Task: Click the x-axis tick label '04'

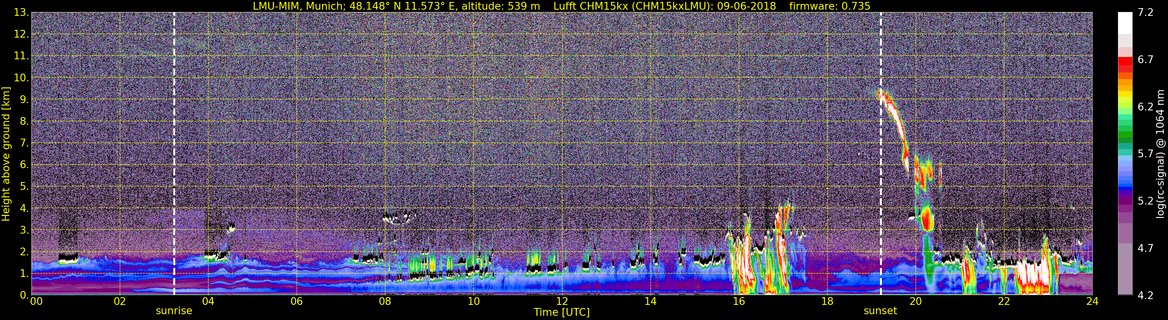Action: pos(208,301)
